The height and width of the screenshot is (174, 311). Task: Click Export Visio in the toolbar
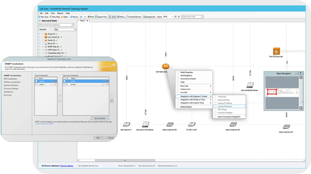click(101, 17)
